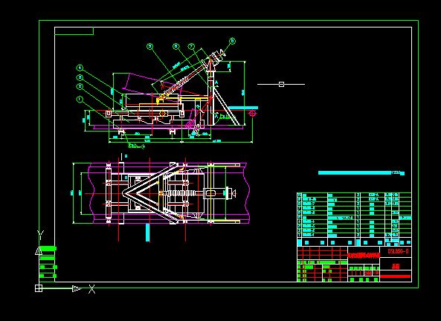Select the green rectangle in top-left frame corner
Viewport: 441px width, 321px height.
pyautogui.click(x=74, y=31)
